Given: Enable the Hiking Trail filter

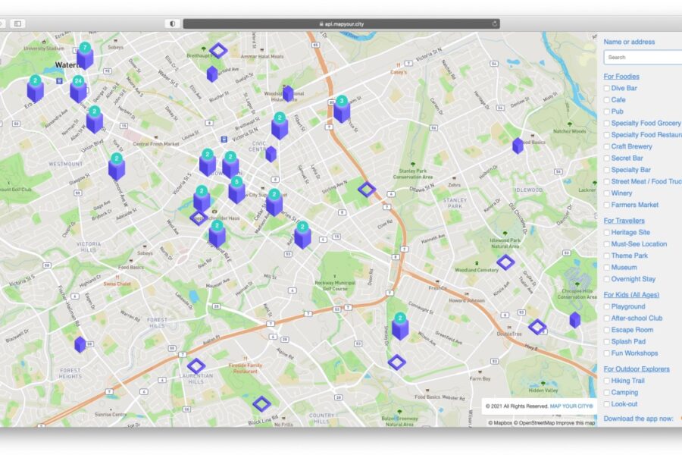Looking at the screenshot, I should (x=607, y=381).
